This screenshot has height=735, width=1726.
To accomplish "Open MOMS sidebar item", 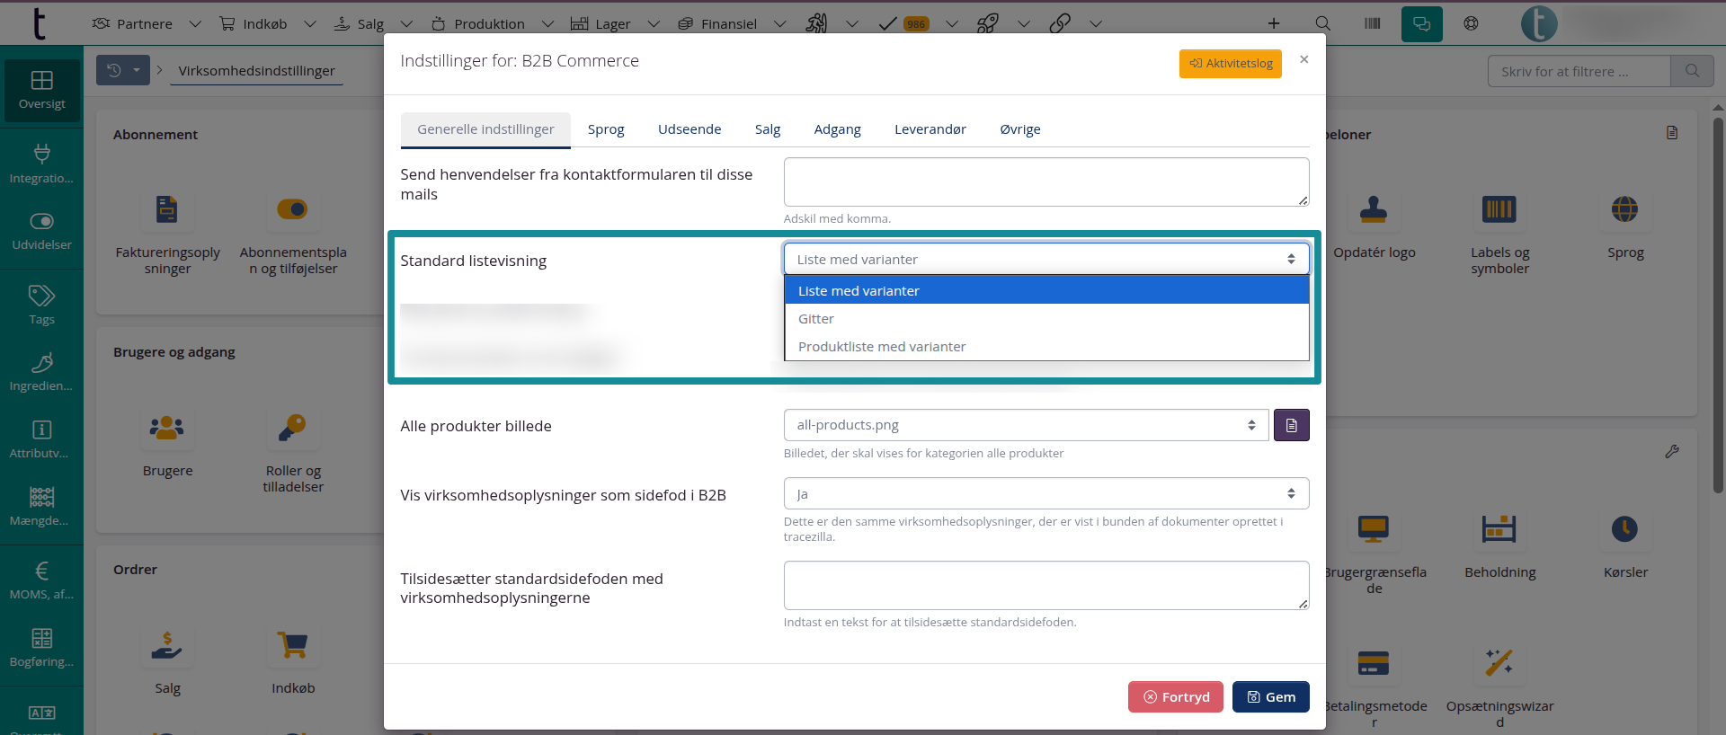I will (x=41, y=580).
